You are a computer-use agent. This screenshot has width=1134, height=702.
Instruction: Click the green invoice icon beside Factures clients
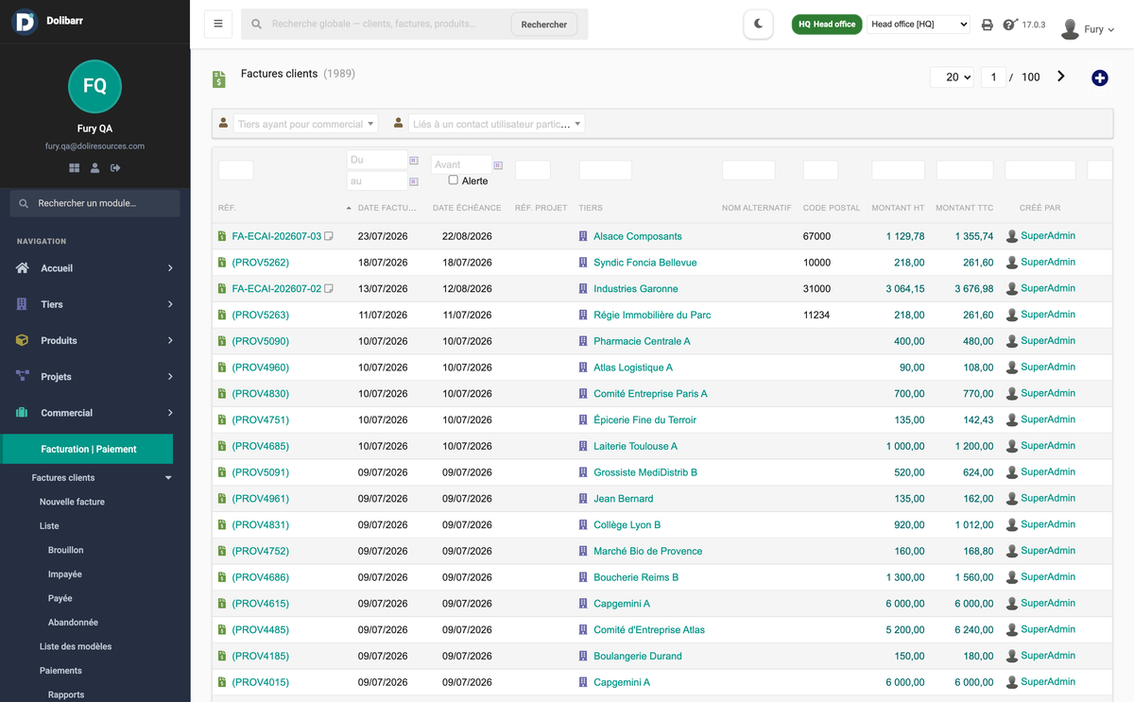(219, 79)
